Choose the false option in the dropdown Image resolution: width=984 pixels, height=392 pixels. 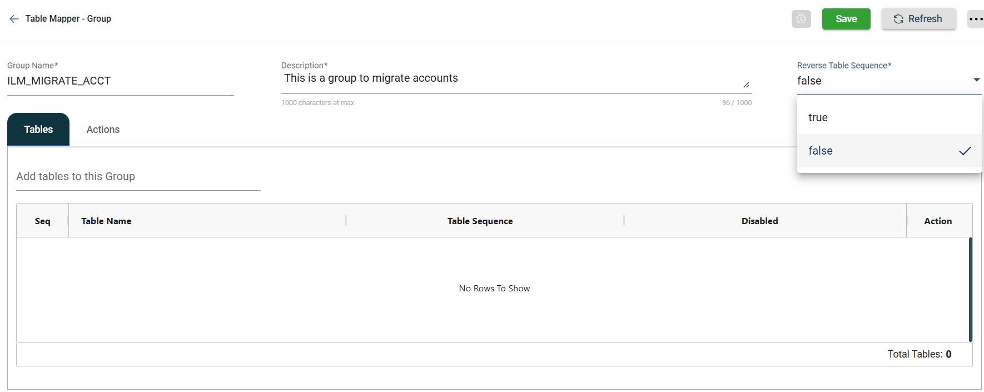[x=821, y=151]
